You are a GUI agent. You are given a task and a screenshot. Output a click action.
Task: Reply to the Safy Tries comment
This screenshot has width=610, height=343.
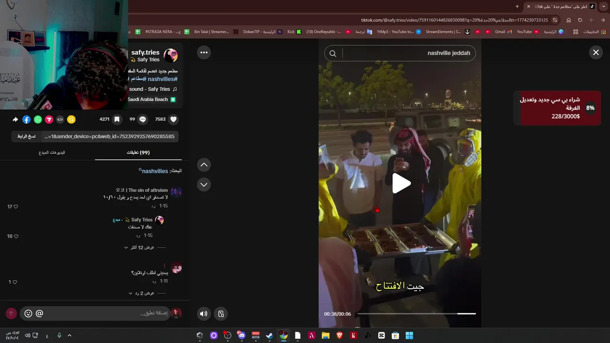(x=138, y=235)
